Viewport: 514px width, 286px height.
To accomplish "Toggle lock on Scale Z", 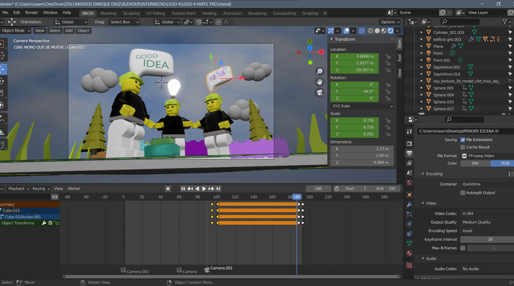I will point(388,134).
